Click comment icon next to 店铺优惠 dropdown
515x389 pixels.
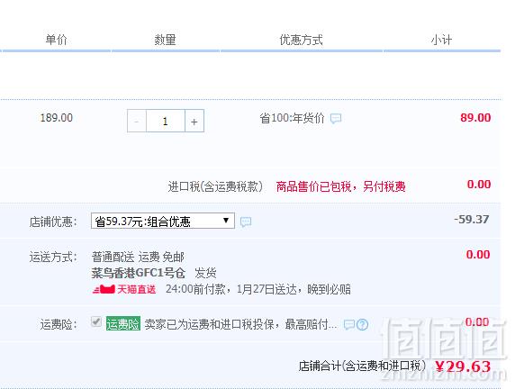(x=246, y=222)
